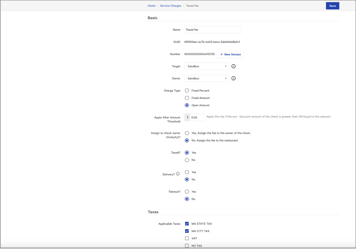The width and height of the screenshot is (356, 249).
Task: Click the threshold help text description
Action: click(269, 117)
